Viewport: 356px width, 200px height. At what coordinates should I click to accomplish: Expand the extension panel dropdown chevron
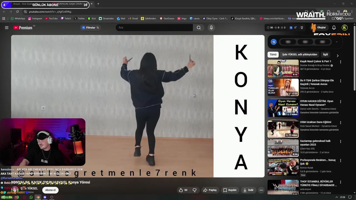click(337, 42)
